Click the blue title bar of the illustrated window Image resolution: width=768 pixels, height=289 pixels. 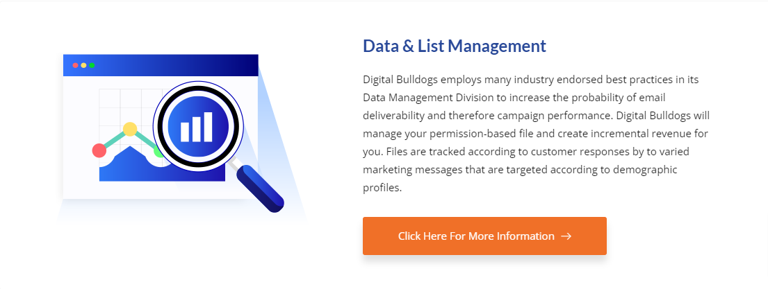point(174,65)
